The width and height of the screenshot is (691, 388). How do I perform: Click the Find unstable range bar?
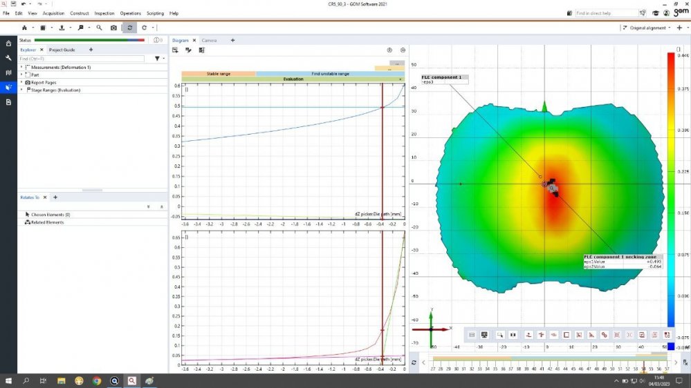click(330, 73)
